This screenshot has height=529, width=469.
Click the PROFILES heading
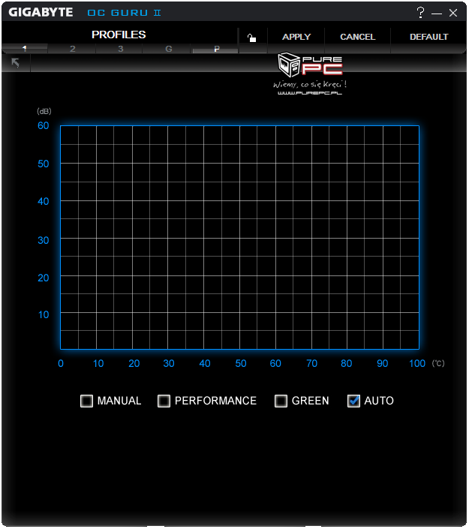(x=119, y=35)
